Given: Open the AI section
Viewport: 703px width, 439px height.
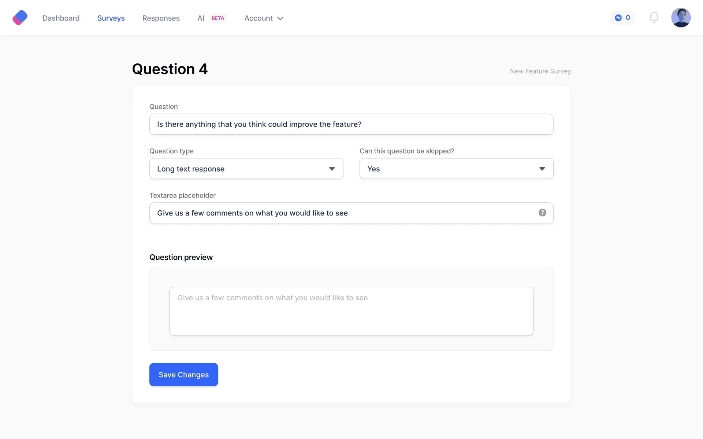Looking at the screenshot, I should click(201, 18).
